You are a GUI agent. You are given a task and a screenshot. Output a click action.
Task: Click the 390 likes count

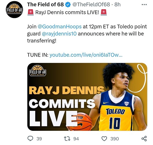pos(115,139)
